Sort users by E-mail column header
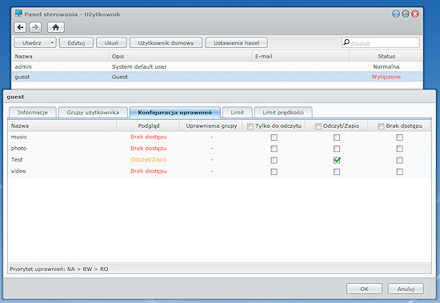440x303 pixels. [x=301, y=57]
